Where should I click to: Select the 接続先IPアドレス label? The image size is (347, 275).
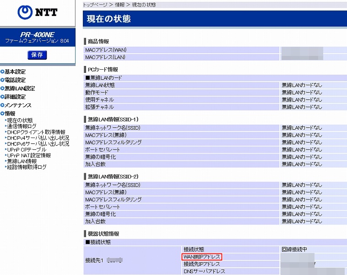point(202,264)
